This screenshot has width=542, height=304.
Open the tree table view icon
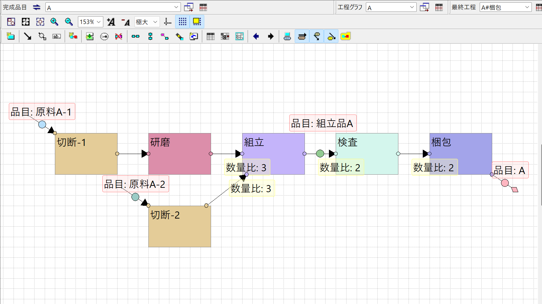[225, 36]
